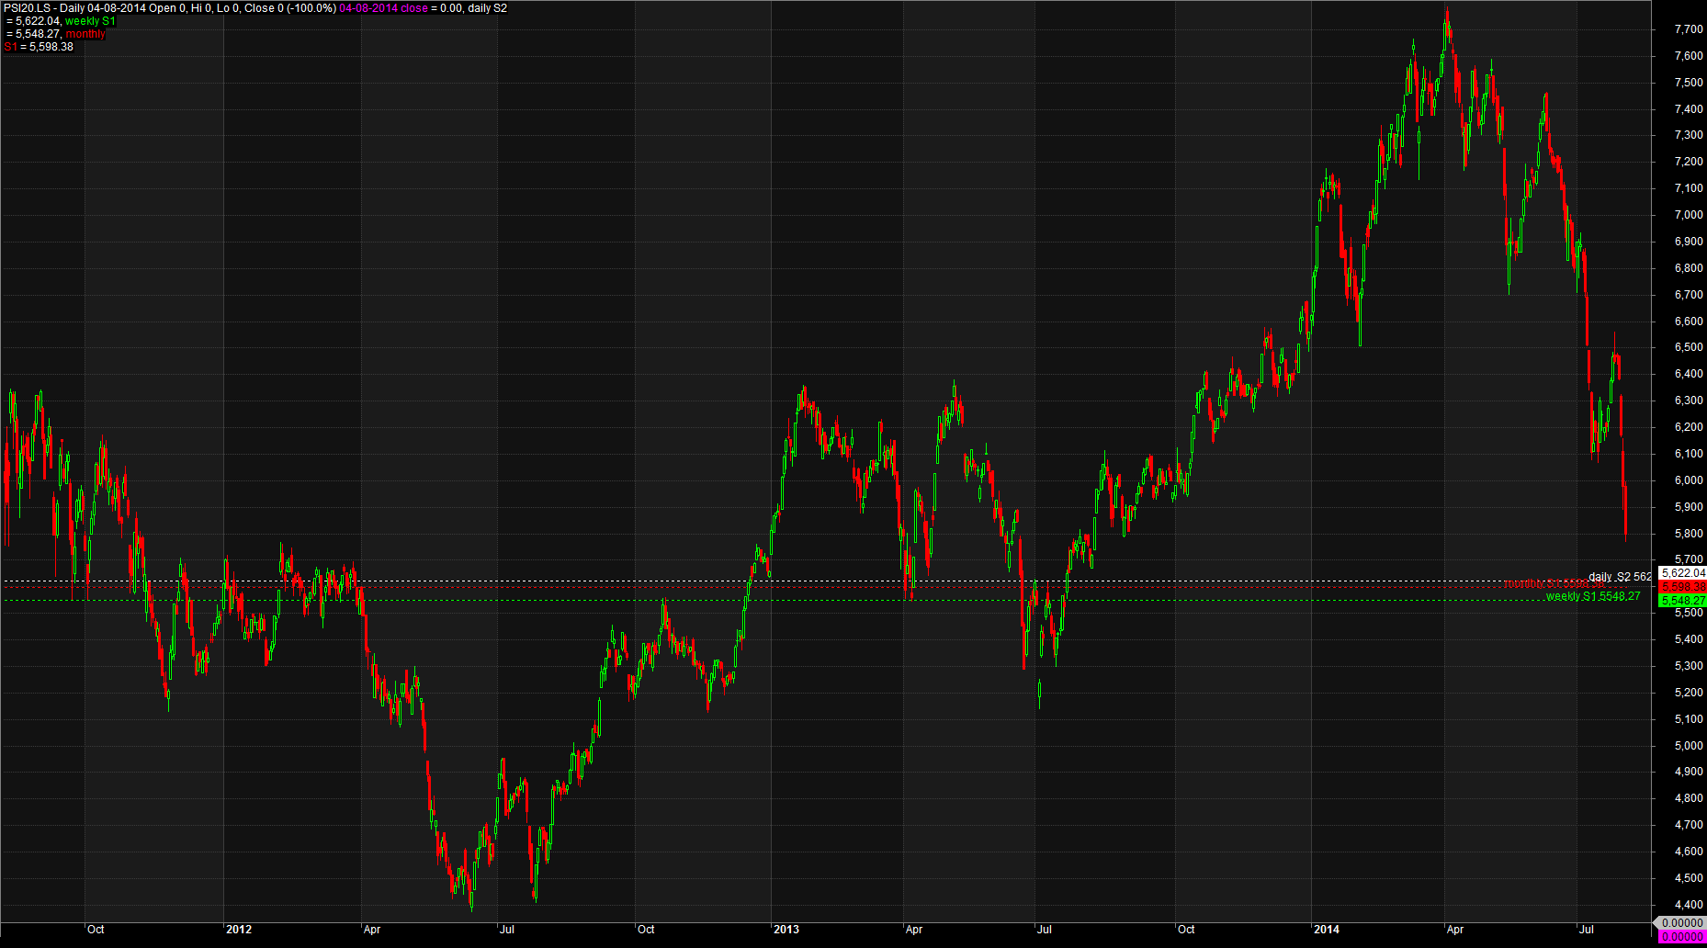Click the 6,800 price axis label
The image size is (1707, 948).
point(1689,268)
